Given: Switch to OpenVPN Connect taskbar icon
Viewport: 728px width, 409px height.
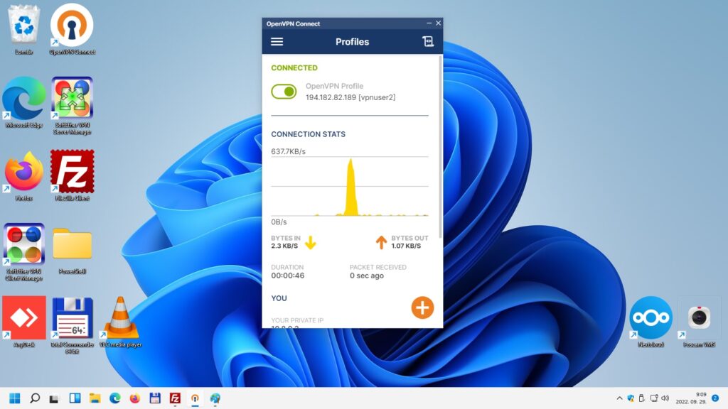Looking at the screenshot, I should coord(195,398).
